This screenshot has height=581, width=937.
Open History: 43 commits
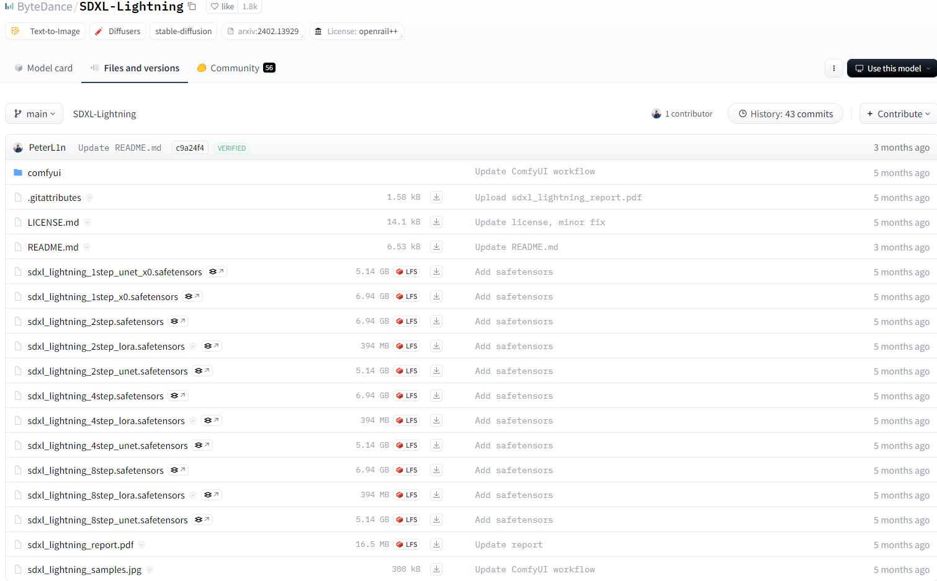click(785, 114)
